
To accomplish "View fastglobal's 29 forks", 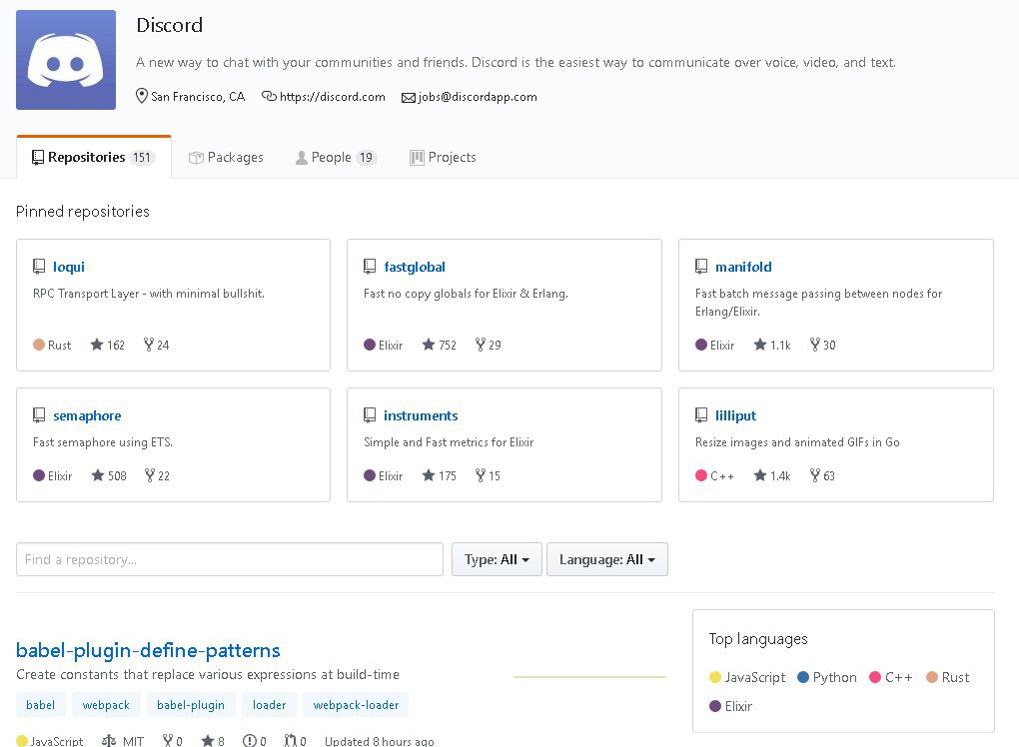I will point(489,345).
